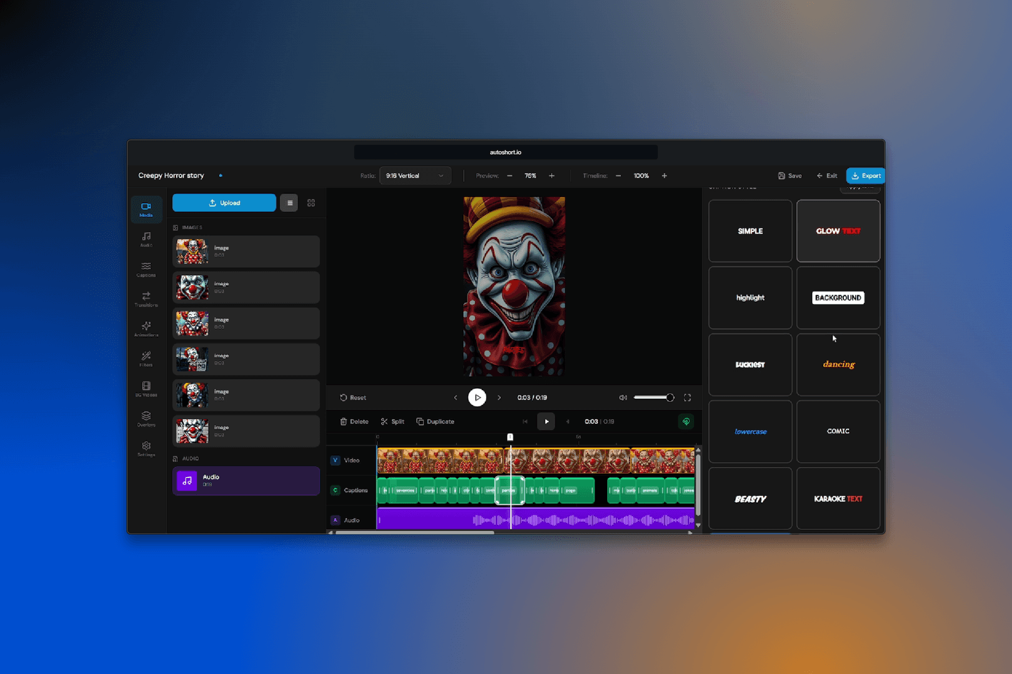Enter fullscreen preview mode
The height and width of the screenshot is (674, 1012).
pos(687,398)
